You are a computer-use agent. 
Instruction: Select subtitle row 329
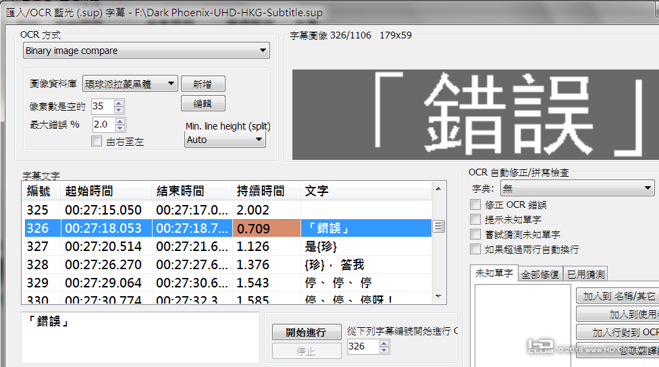(x=227, y=283)
